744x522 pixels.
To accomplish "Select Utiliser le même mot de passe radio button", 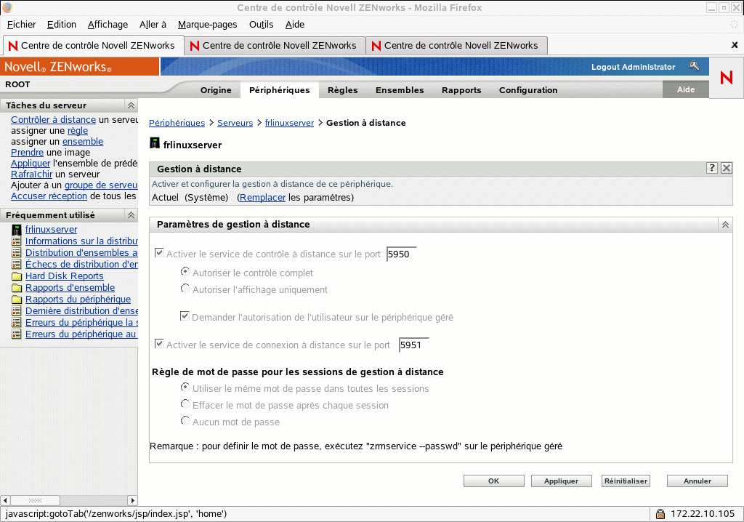I will 185,387.
